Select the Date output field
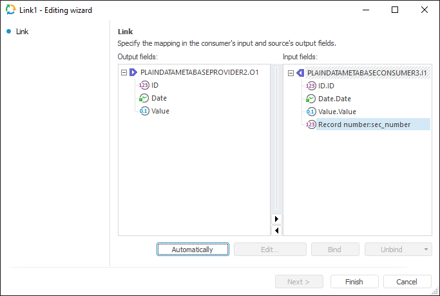The width and height of the screenshot is (440, 296). coord(159,98)
